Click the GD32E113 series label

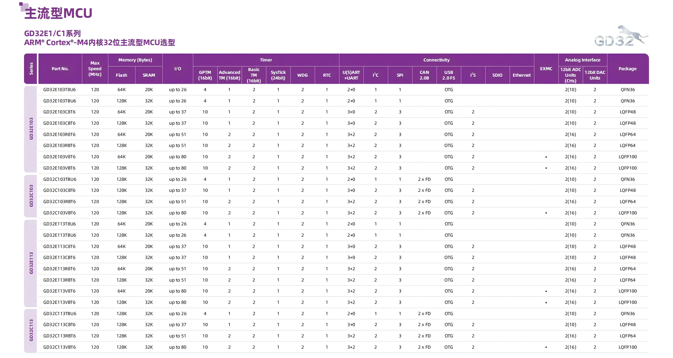[x=31, y=263]
